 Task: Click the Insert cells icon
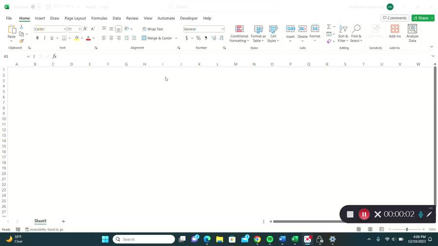tap(290, 29)
